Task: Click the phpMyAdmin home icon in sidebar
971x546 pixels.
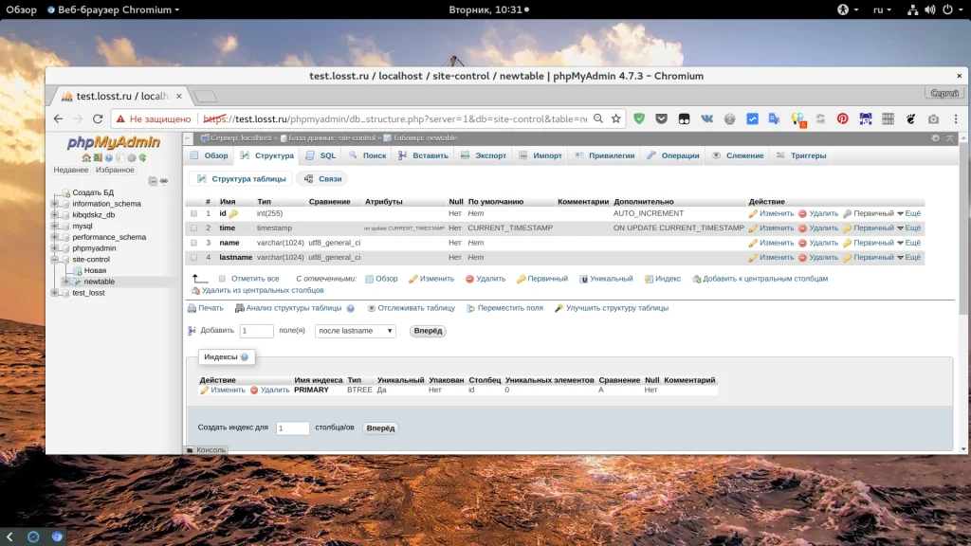Action: point(86,157)
